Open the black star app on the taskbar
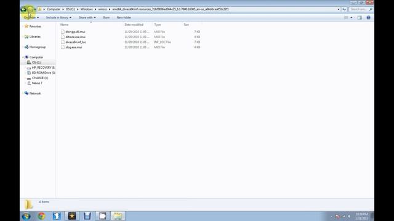 [72, 216]
